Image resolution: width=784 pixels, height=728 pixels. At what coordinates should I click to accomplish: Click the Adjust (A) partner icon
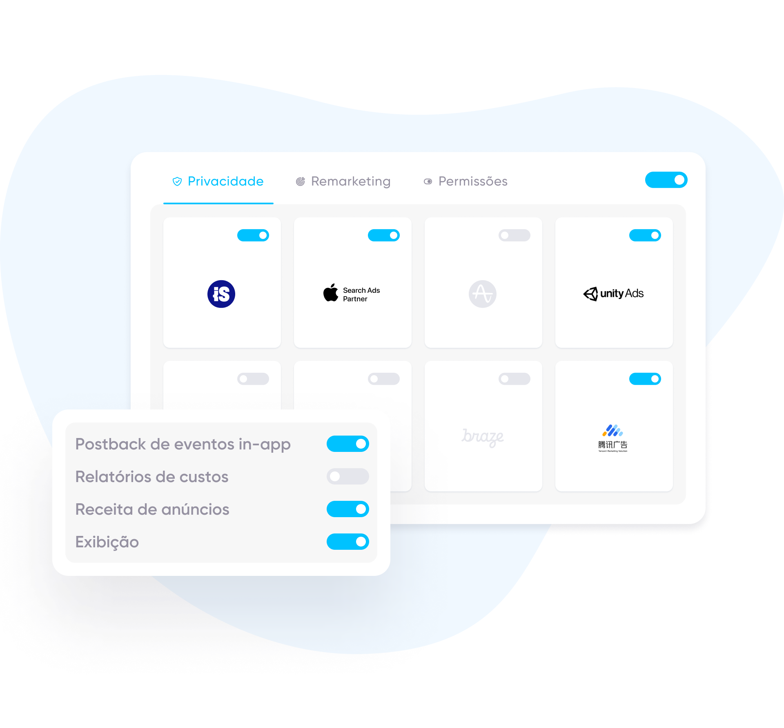pos(482,293)
